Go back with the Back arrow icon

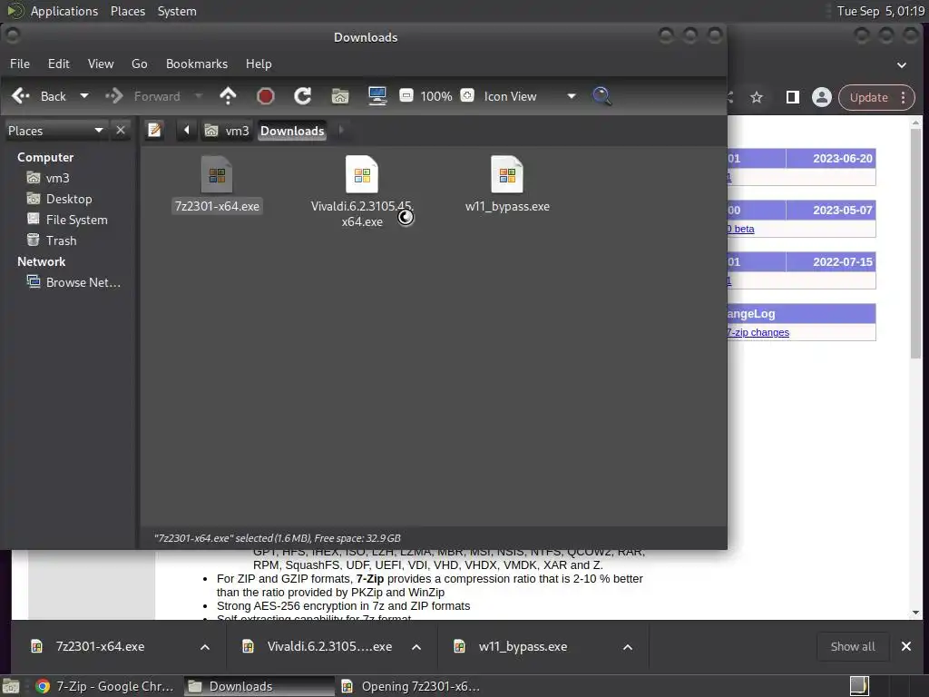(x=21, y=96)
